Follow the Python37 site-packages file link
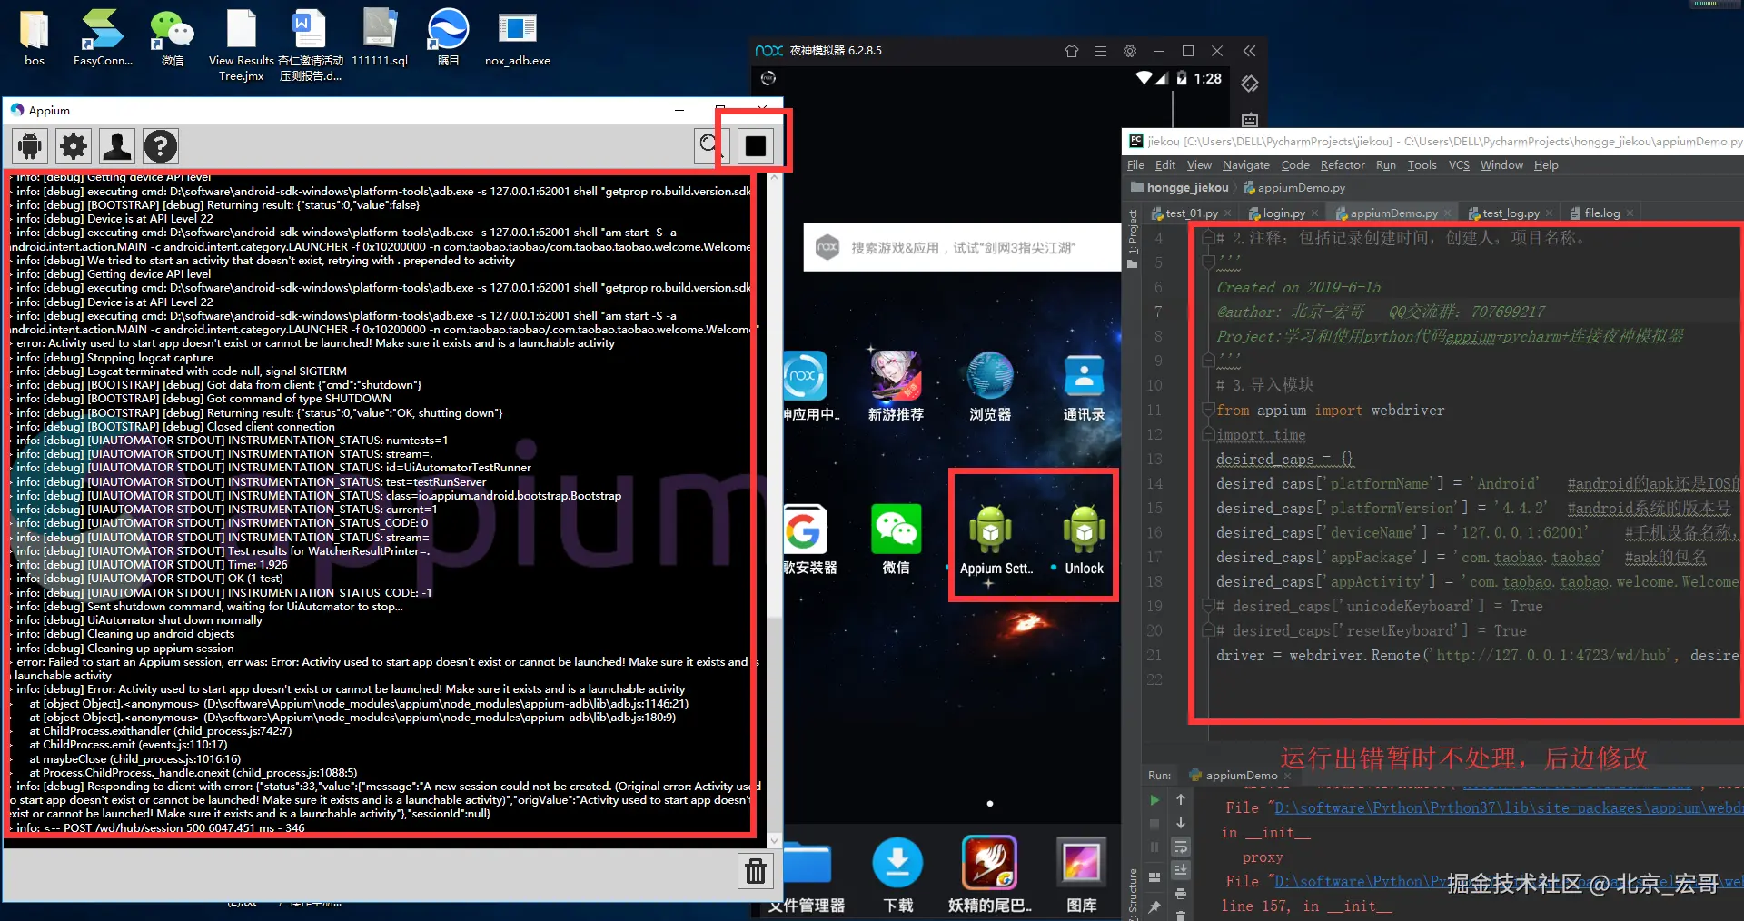Viewport: 1744px width, 921px height. pyautogui.click(x=1508, y=808)
